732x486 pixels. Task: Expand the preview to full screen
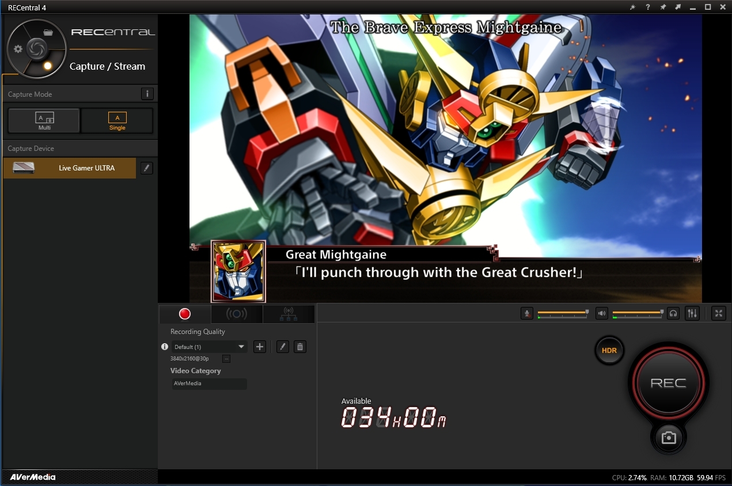click(719, 313)
